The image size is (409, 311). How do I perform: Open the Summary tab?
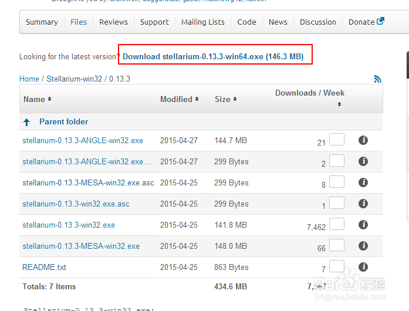pyautogui.click(x=42, y=22)
